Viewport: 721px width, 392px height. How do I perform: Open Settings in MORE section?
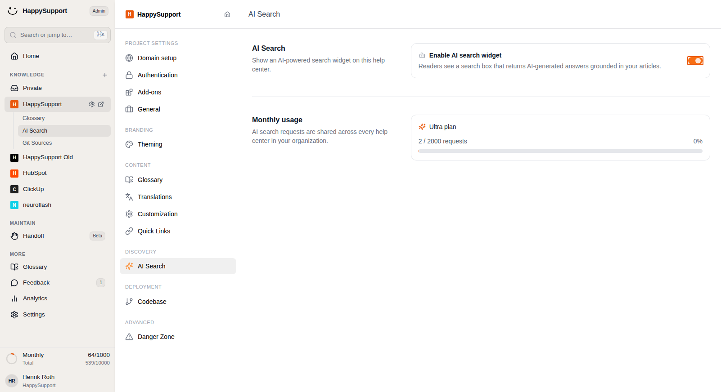(x=58, y=315)
